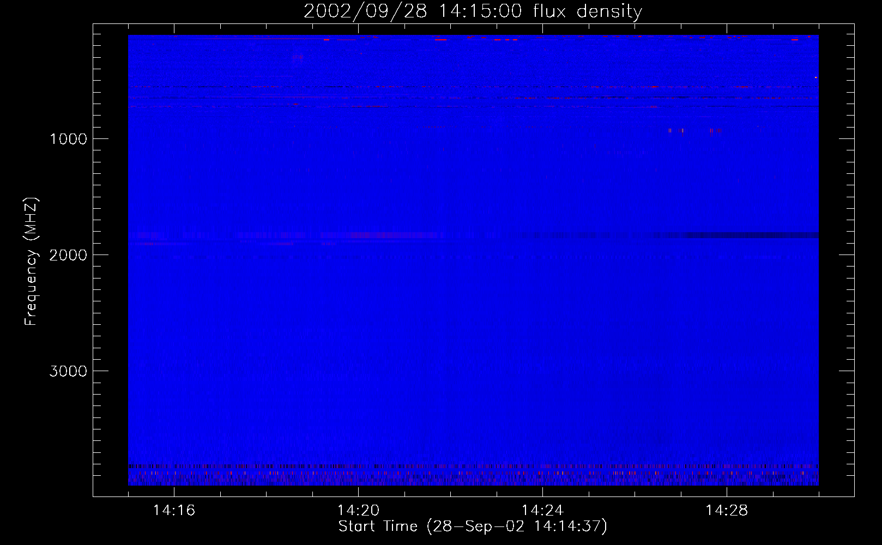Click the 1000 frequency tick label
The height and width of the screenshot is (545, 882).
tap(68, 139)
